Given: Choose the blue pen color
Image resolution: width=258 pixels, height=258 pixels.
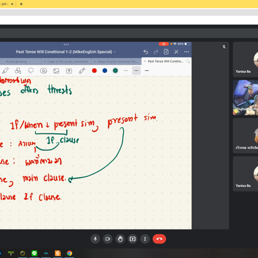Looking at the screenshot, I should (x=105, y=71).
